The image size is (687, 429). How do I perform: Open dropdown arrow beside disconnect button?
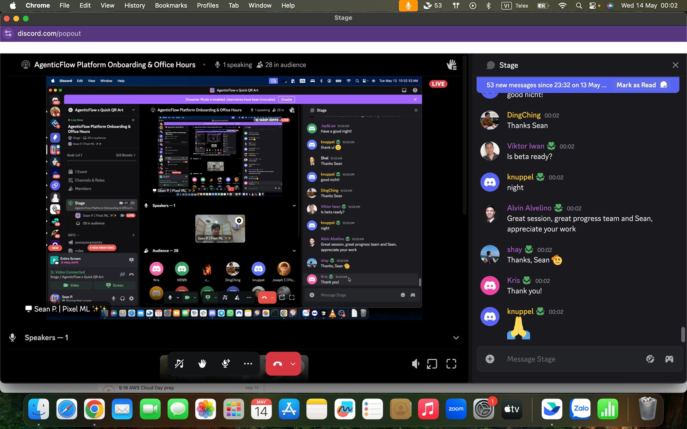point(293,364)
